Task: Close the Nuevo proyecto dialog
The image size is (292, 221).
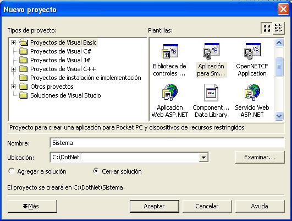Action: [x=283, y=9]
